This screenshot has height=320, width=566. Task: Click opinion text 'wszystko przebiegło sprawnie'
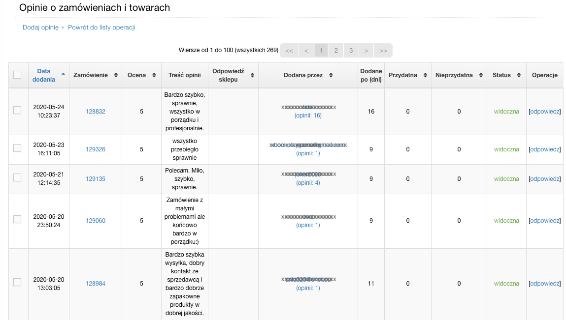pyautogui.click(x=184, y=149)
